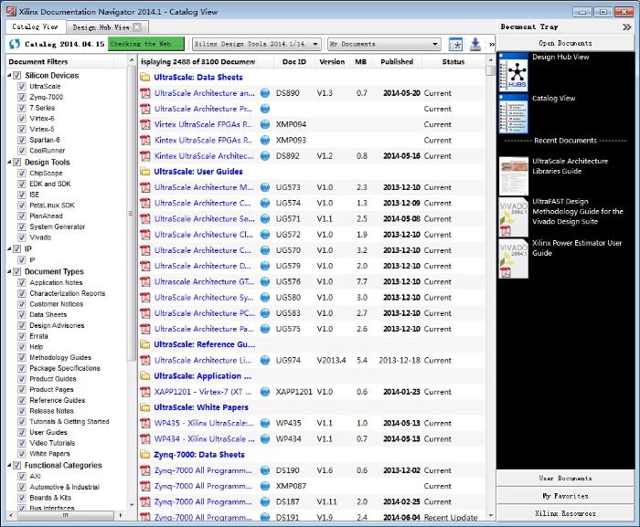Click the PDF icon for UG573 row

[144, 187]
